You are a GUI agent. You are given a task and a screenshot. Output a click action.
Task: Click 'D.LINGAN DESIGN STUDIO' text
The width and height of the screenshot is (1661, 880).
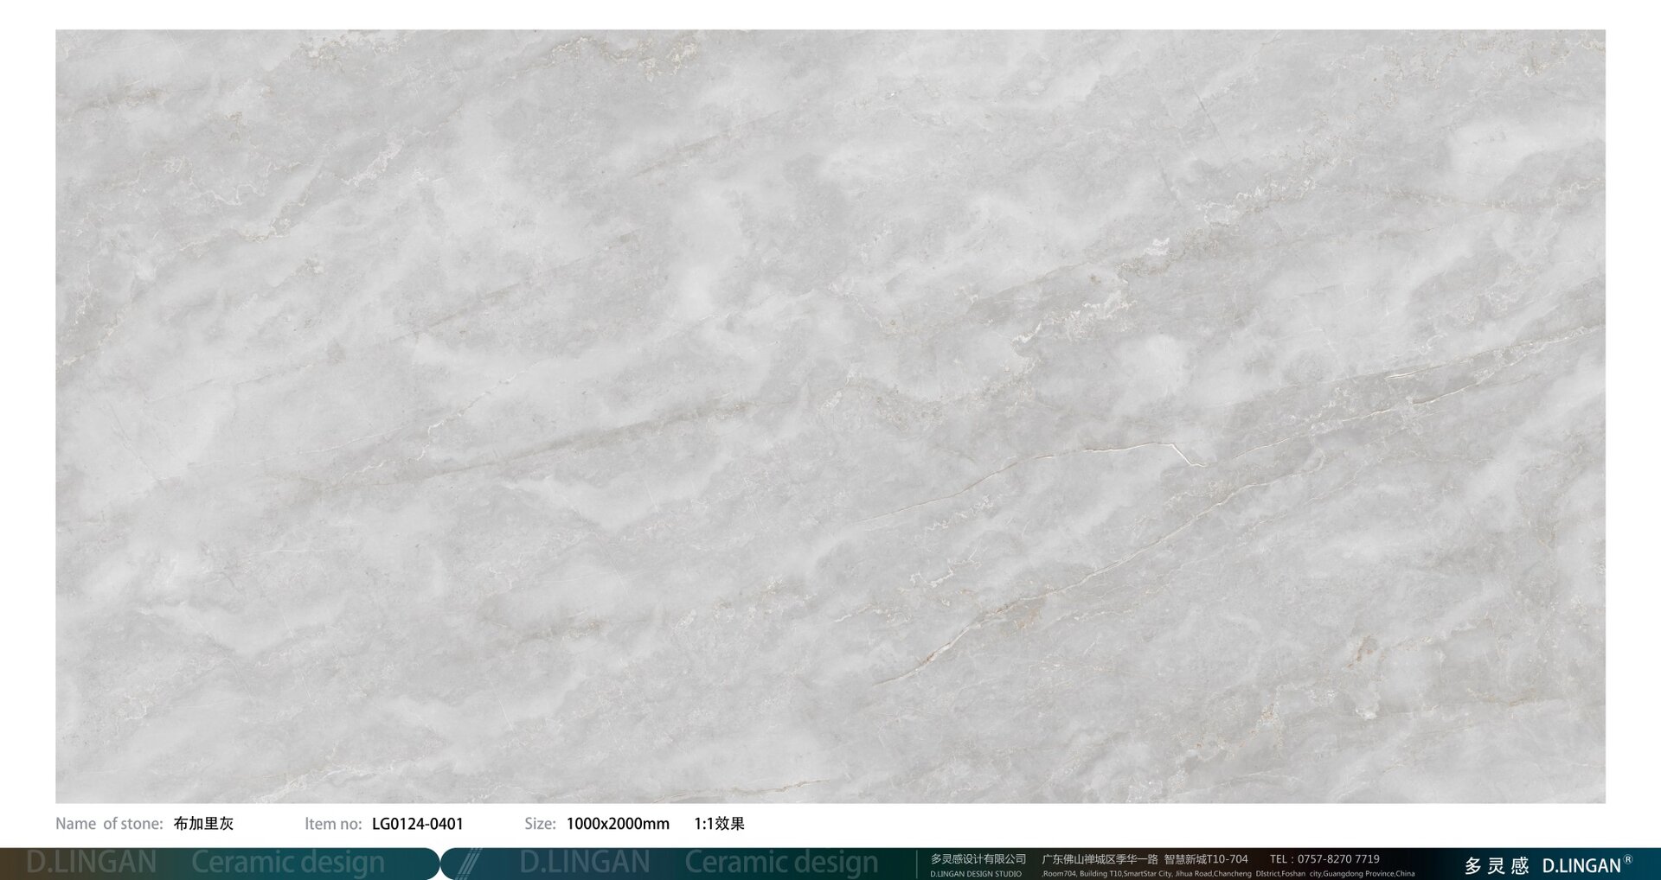[975, 874]
